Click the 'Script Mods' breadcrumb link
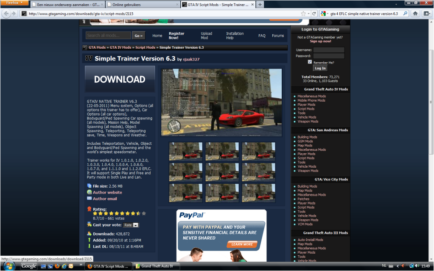The image size is (434, 271). click(146, 47)
